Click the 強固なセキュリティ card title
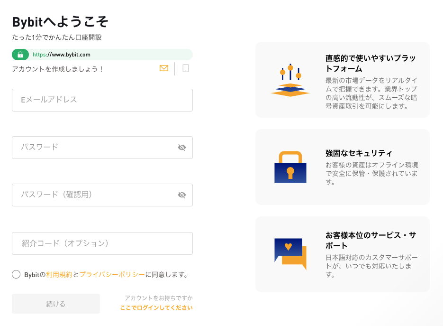This screenshot has width=443, height=326. tap(359, 153)
